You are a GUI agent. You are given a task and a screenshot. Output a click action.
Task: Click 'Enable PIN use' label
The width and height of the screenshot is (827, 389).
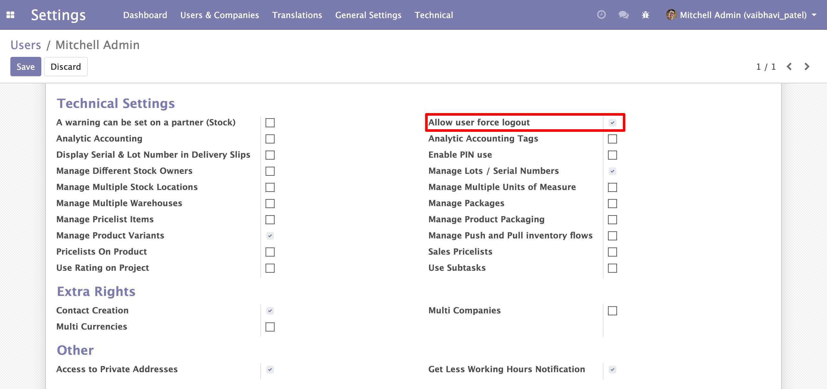(x=460, y=155)
